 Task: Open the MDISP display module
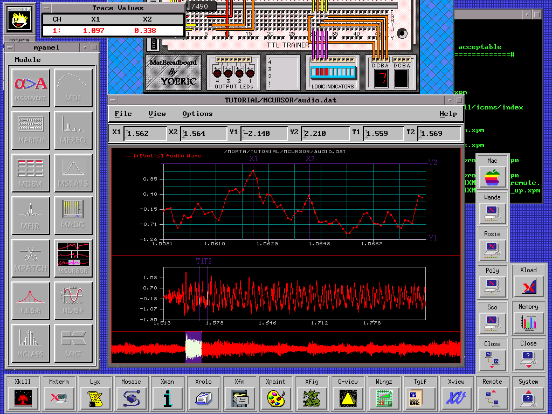tap(73, 300)
